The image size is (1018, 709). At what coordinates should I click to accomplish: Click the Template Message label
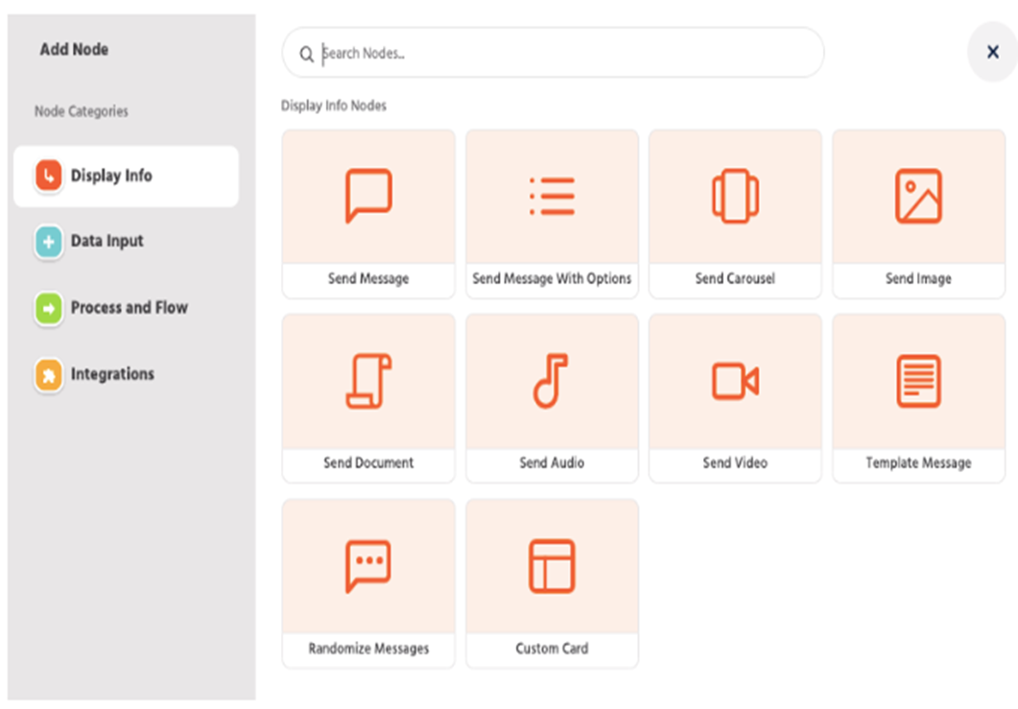pos(918,463)
